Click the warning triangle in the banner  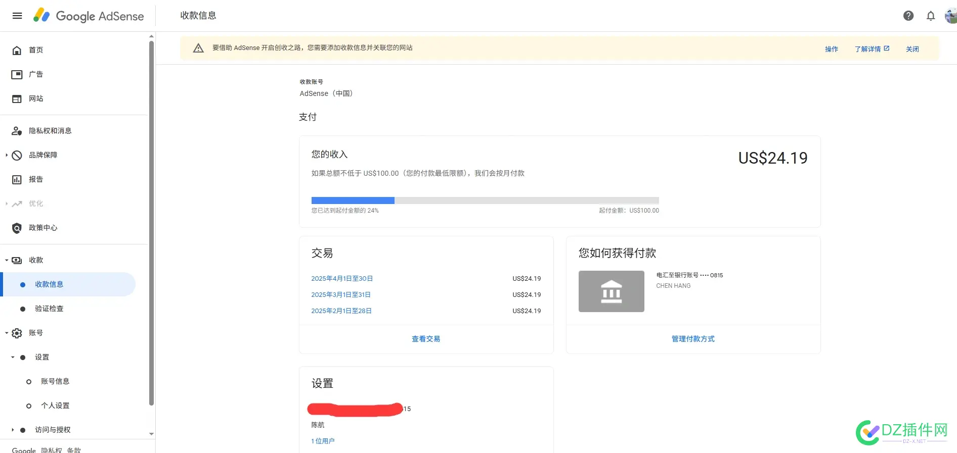click(198, 48)
